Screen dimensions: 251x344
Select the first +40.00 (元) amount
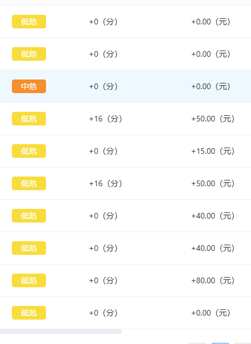tap(213, 216)
